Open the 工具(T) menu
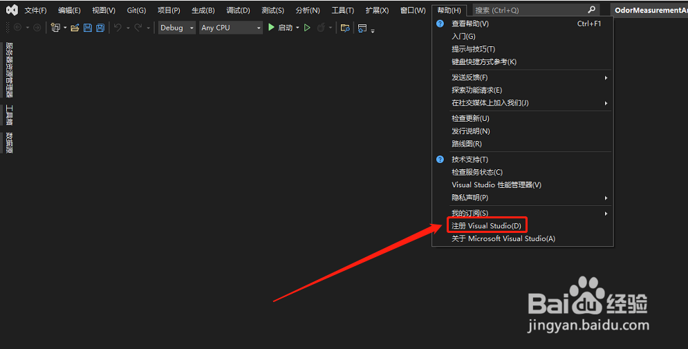The height and width of the screenshot is (349, 688). pyautogui.click(x=343, y=10)
